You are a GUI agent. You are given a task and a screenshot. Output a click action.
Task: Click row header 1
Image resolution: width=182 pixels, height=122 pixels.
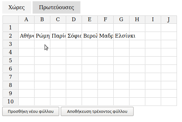(x=10, y=27)
